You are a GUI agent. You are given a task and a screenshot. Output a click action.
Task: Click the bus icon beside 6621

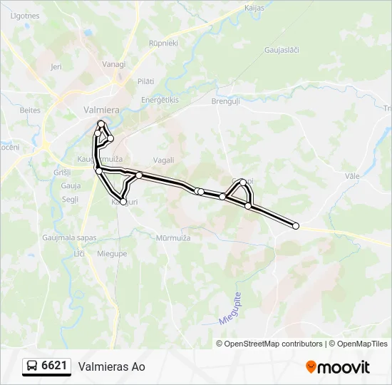click(32, 366)
